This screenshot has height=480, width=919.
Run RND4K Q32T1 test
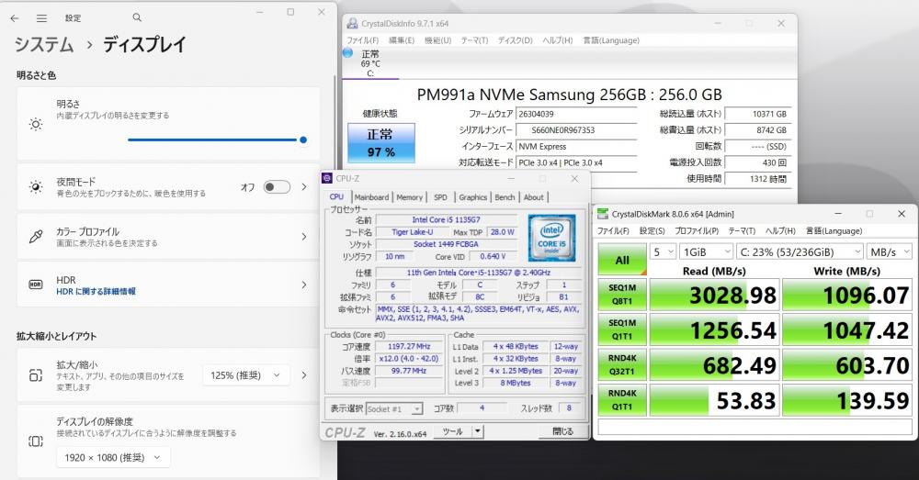tap(622, 365)
